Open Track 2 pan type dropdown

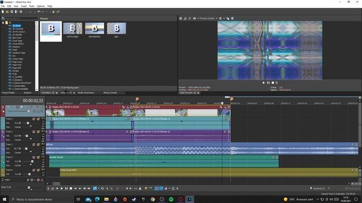pos(31,126)
